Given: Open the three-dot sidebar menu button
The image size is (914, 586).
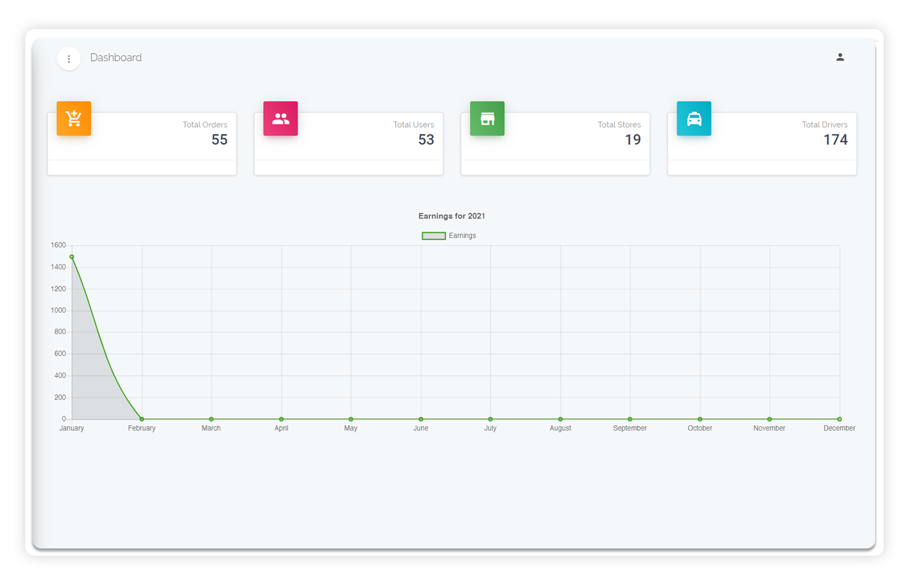Looking at the screenshot, I should coord(69,59).
